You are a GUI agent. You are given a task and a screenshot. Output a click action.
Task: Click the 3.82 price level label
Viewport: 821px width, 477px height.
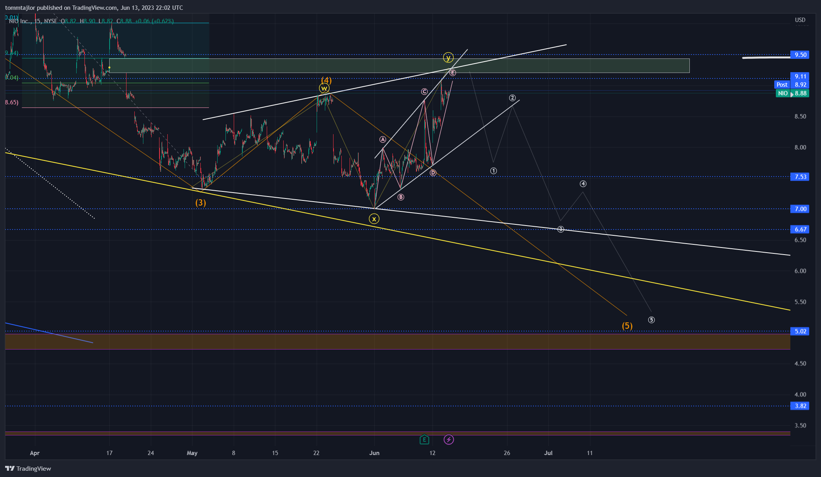point(800,406)
